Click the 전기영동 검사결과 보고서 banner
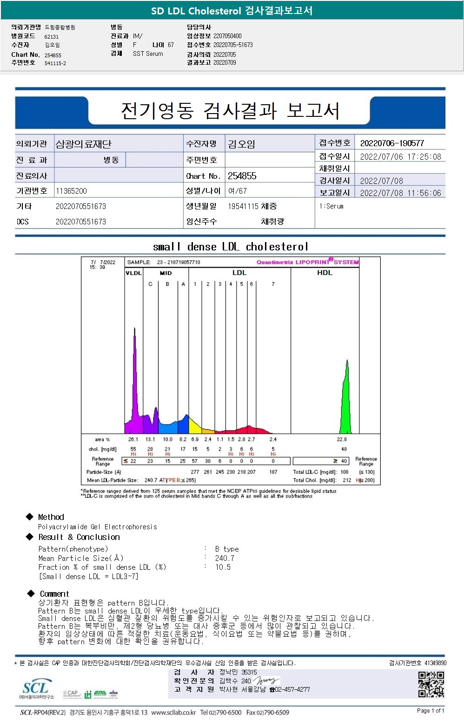 [x=230, y=110]
